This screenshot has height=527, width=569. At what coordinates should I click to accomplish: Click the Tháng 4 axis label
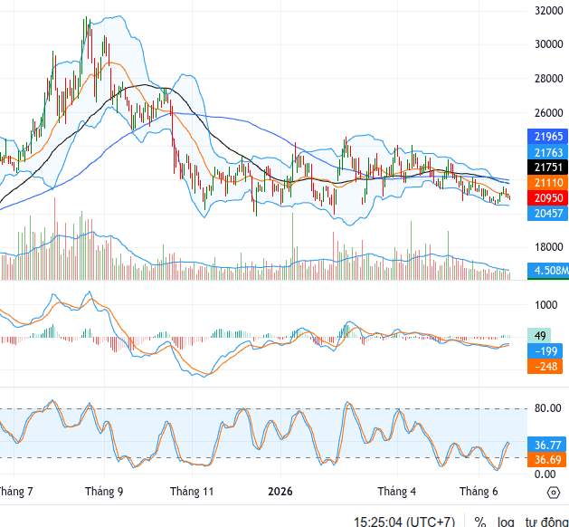[x=396, y=492]
